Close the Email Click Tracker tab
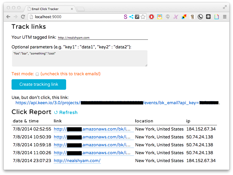Screen dimensions: 233x175 point(72,9)
